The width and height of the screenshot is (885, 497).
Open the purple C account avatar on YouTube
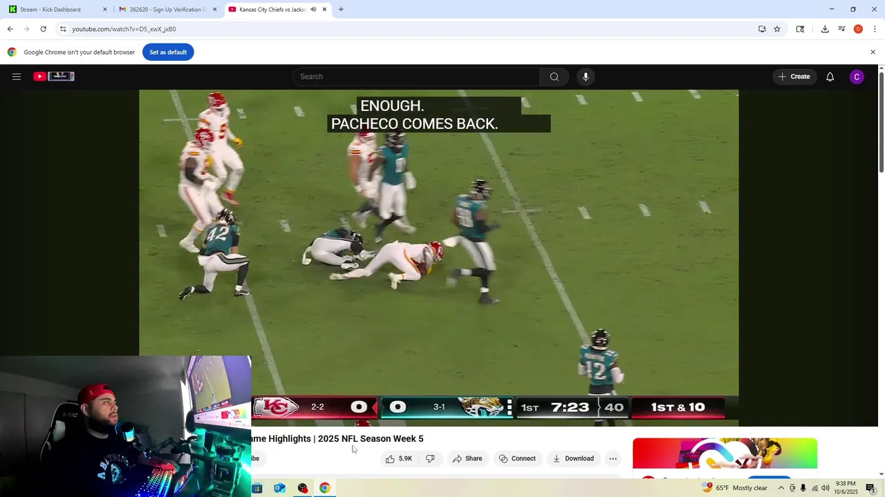pyautogui.click(x=857, y=77)
